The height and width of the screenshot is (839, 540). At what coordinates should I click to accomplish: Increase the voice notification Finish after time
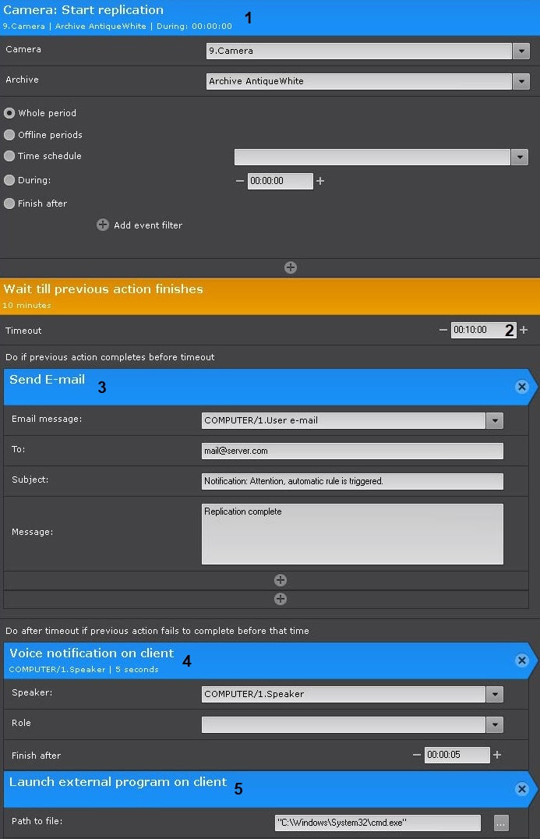[497, 755]
